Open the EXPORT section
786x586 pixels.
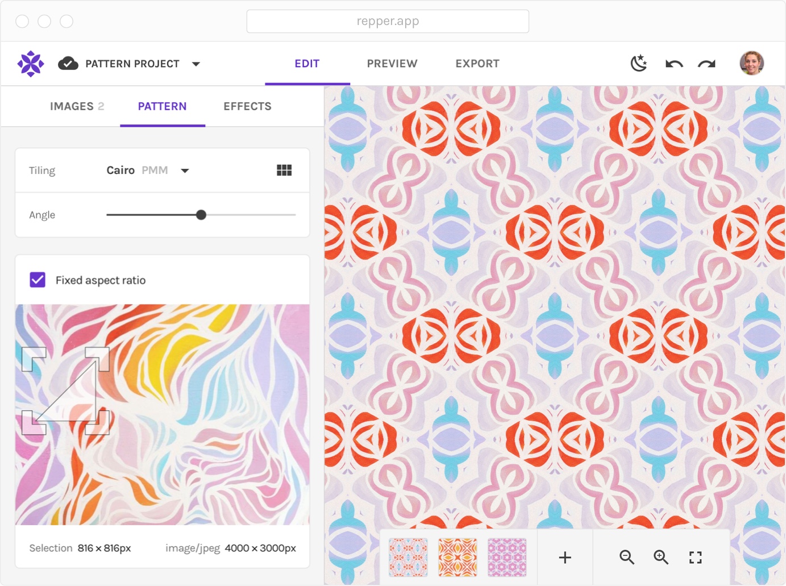coord(477,64)
